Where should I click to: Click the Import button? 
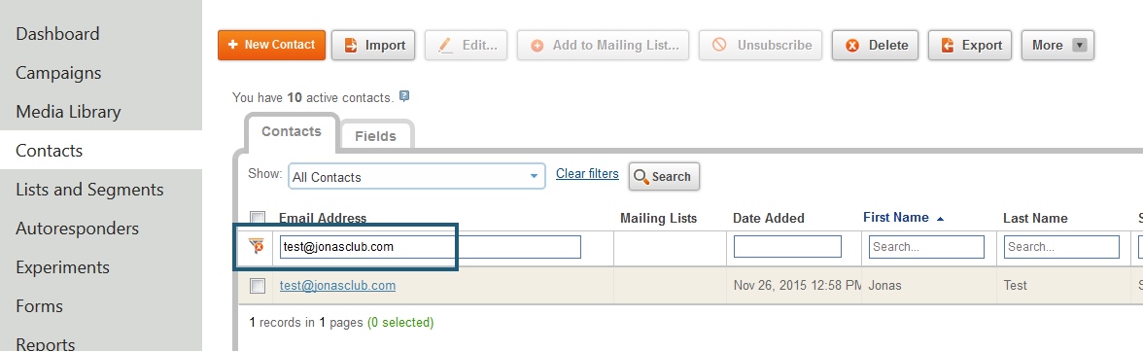(x=373, y=45)
